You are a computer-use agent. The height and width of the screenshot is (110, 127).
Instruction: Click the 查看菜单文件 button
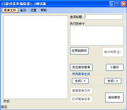81,91
